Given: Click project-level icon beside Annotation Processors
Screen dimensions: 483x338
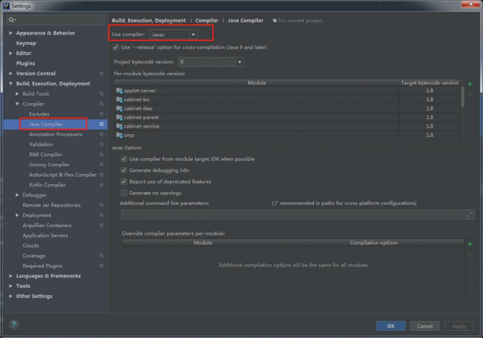Looking at the screenshot, I should (x=101, y=134).
